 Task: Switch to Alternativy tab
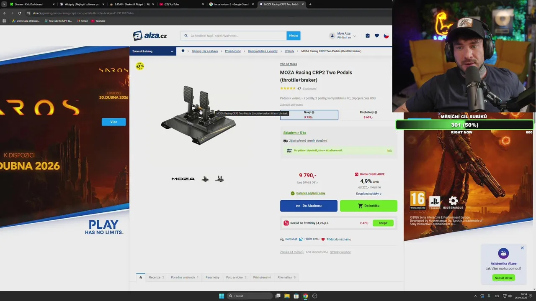click(x=286, y=277)
